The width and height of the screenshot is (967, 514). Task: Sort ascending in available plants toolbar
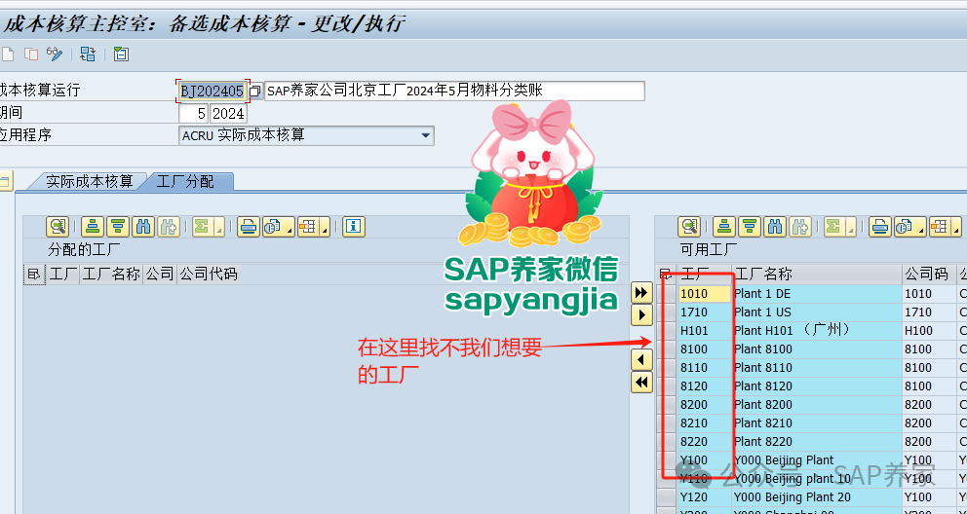tap(724, 227)
